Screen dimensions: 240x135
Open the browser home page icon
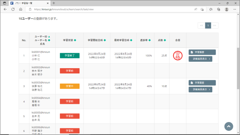(20, 9)
